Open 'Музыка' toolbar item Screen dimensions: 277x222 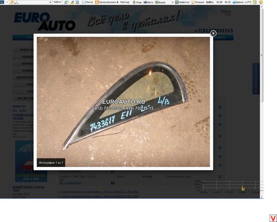click(x=198, y=2)
